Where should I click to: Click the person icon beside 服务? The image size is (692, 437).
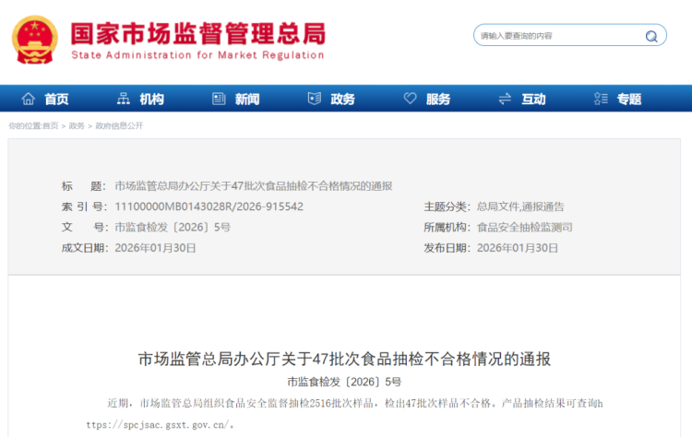(410, 99)
